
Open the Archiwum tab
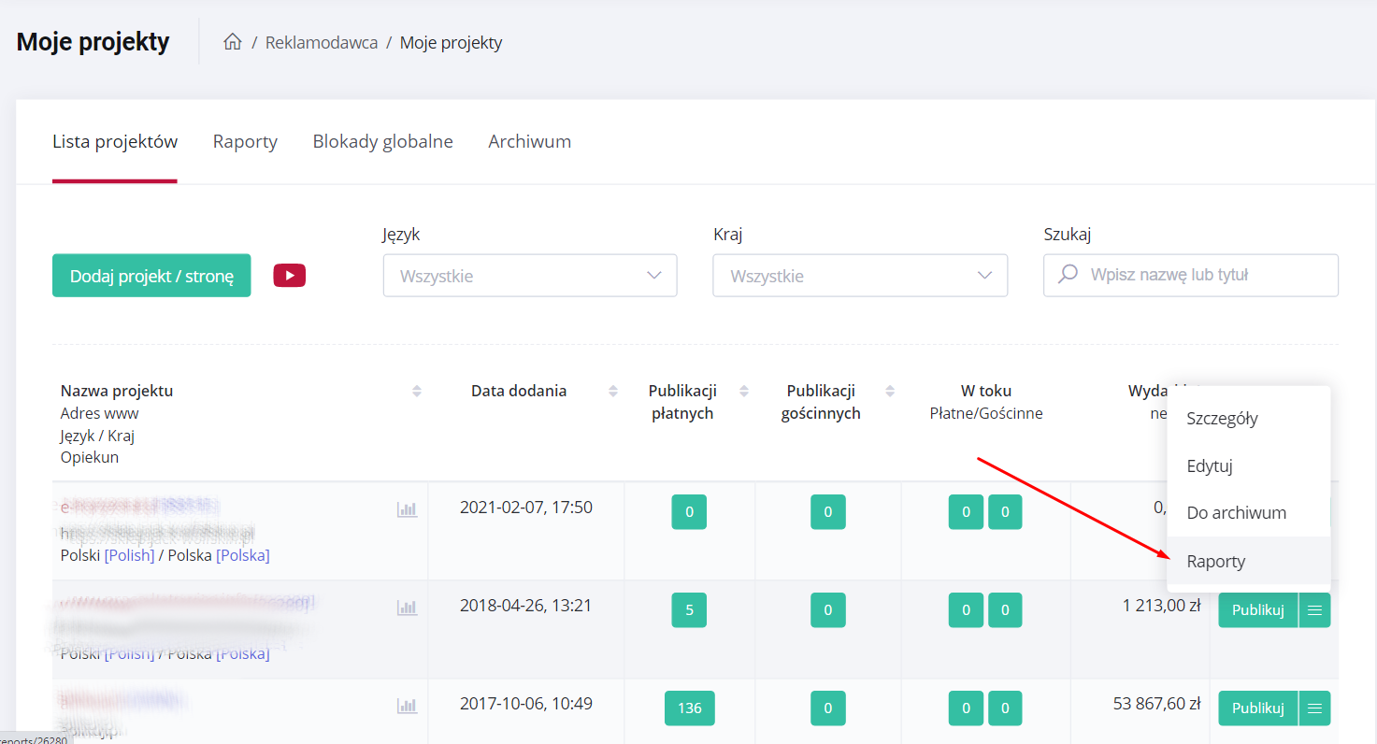pos(529,142)
